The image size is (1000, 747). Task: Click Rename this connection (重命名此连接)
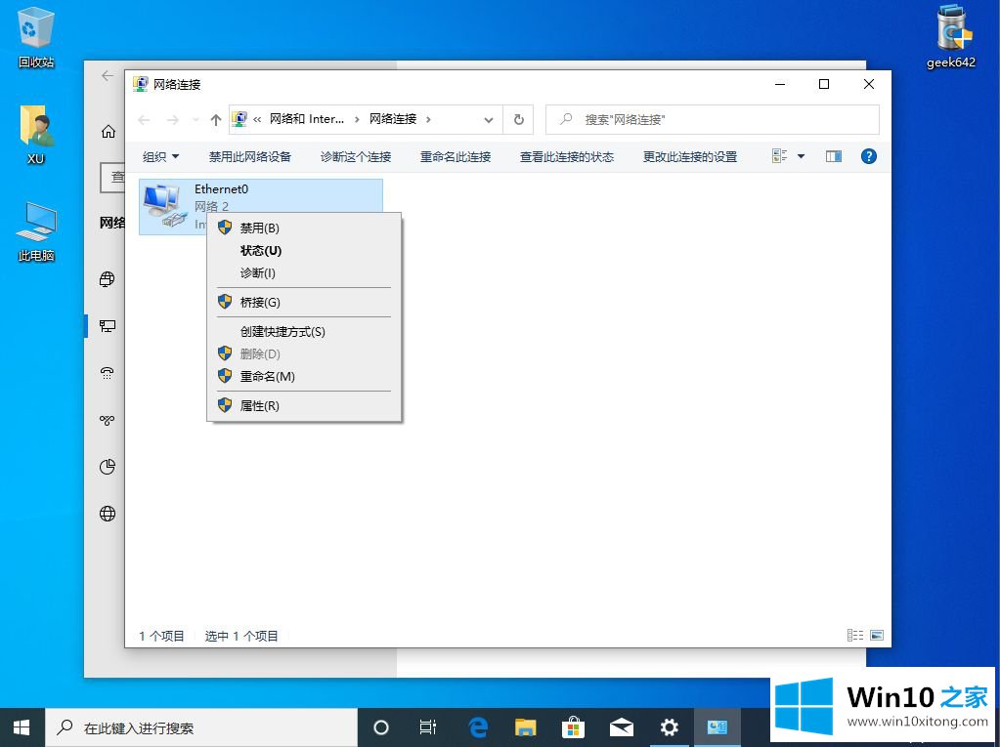(456, 156)
